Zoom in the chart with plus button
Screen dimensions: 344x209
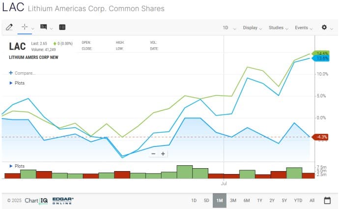(x=163, y=153)
